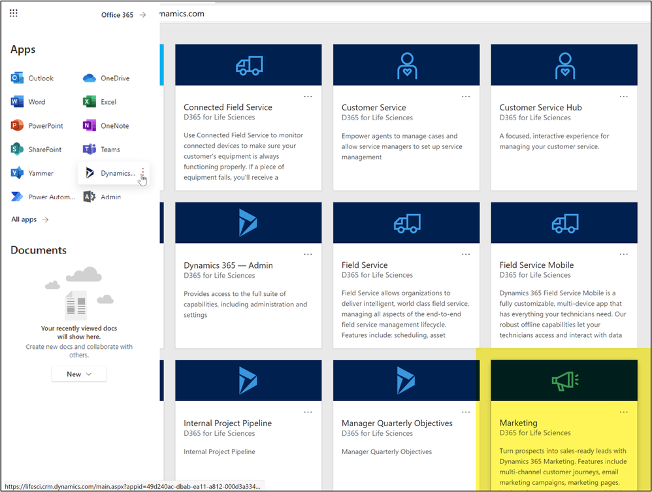Click the Internal Project Pipeline Dynamics icon
The height and width of the screenshot is (492, 652).
click(x=248, y=380)
